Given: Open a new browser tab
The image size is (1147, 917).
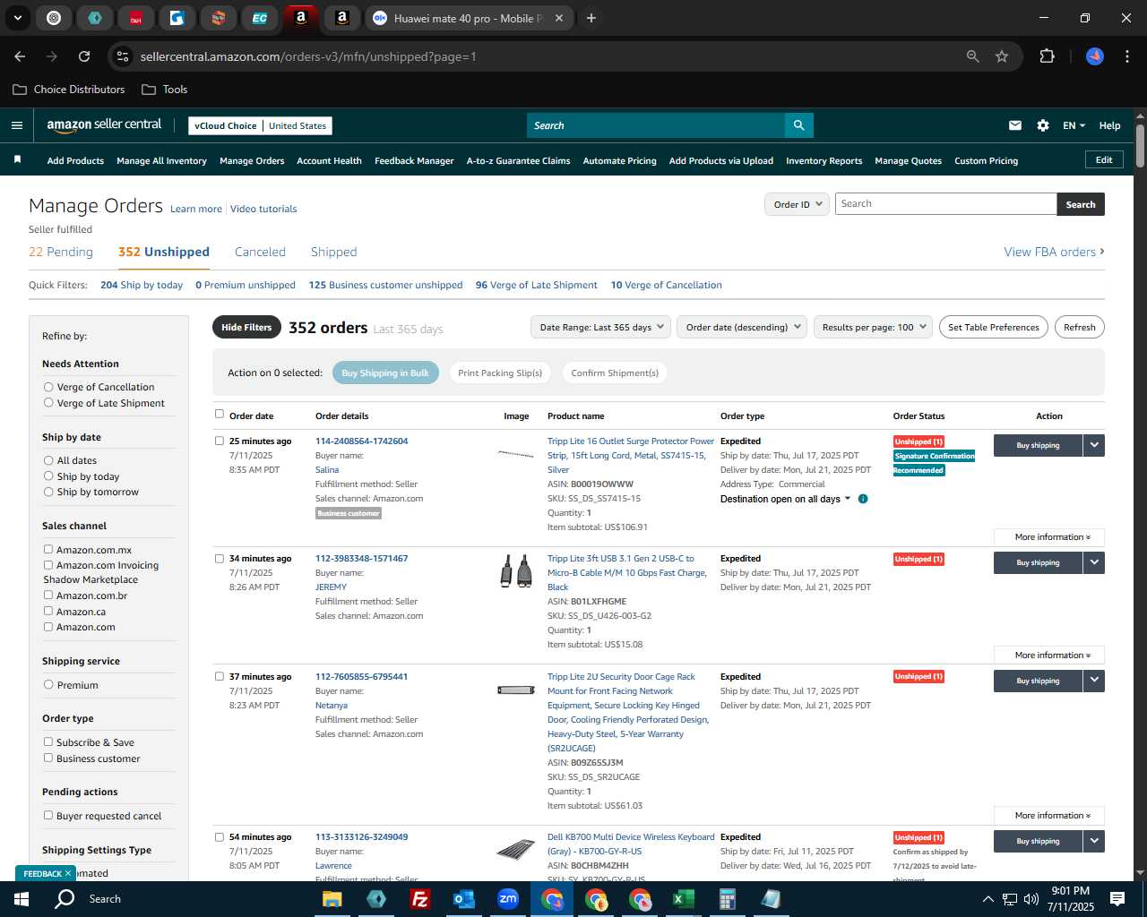Looking at the screenshot, I should click(591, 18).
